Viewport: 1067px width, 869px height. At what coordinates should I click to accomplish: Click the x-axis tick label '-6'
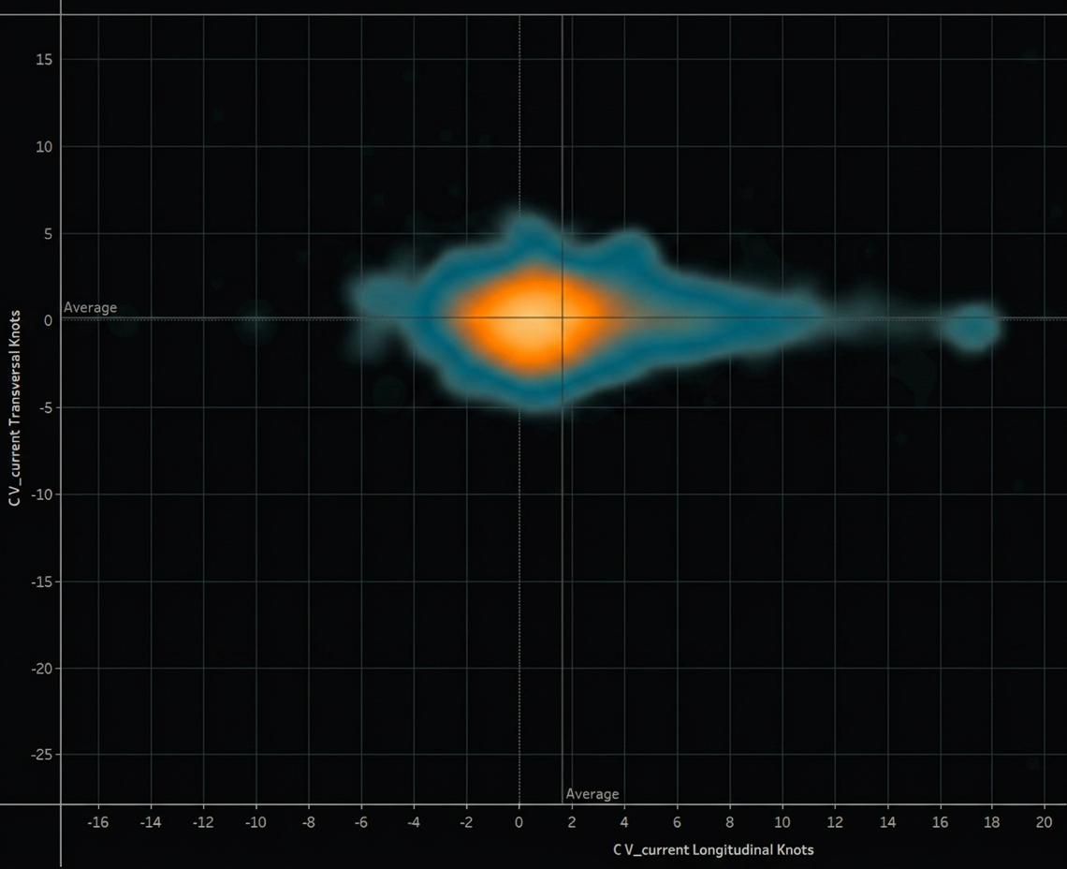pos(360,822)
